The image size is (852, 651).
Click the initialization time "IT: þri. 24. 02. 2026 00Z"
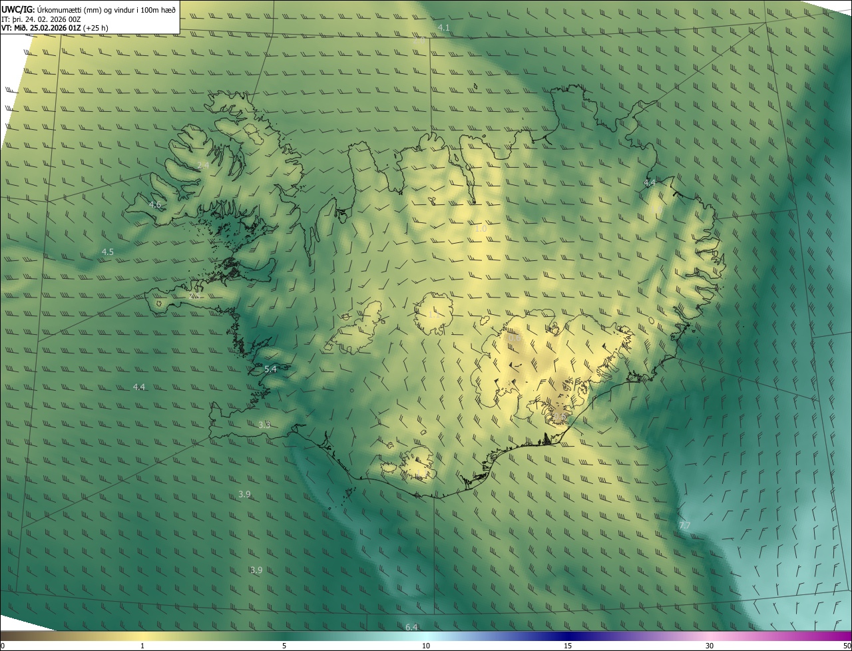coord(41,19)
